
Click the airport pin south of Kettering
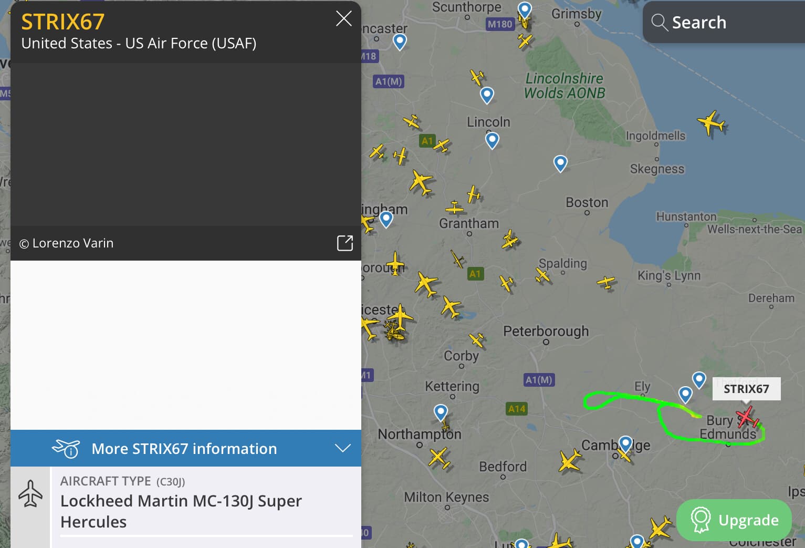441,412
